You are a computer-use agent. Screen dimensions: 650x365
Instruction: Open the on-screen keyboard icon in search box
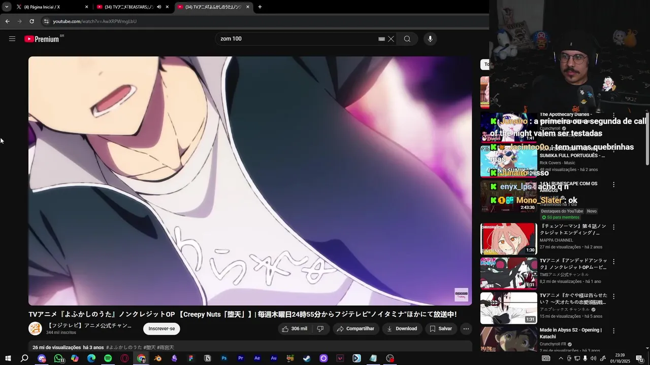pos(381,39)
